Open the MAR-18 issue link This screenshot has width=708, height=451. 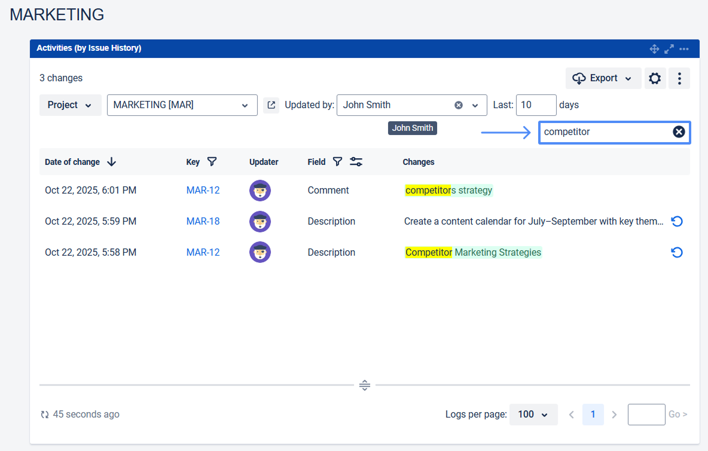click(x=203, y=222)
